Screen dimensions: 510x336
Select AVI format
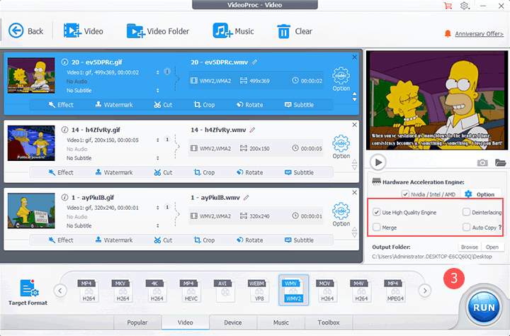(x=225, y=291)
